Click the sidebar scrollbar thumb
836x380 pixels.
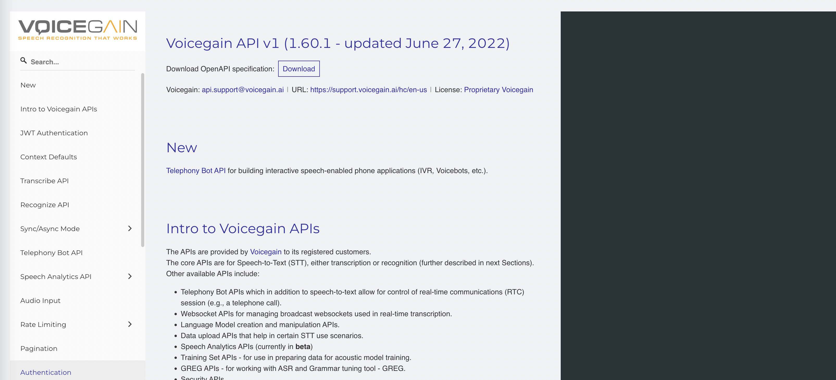(x=142, y=160)
